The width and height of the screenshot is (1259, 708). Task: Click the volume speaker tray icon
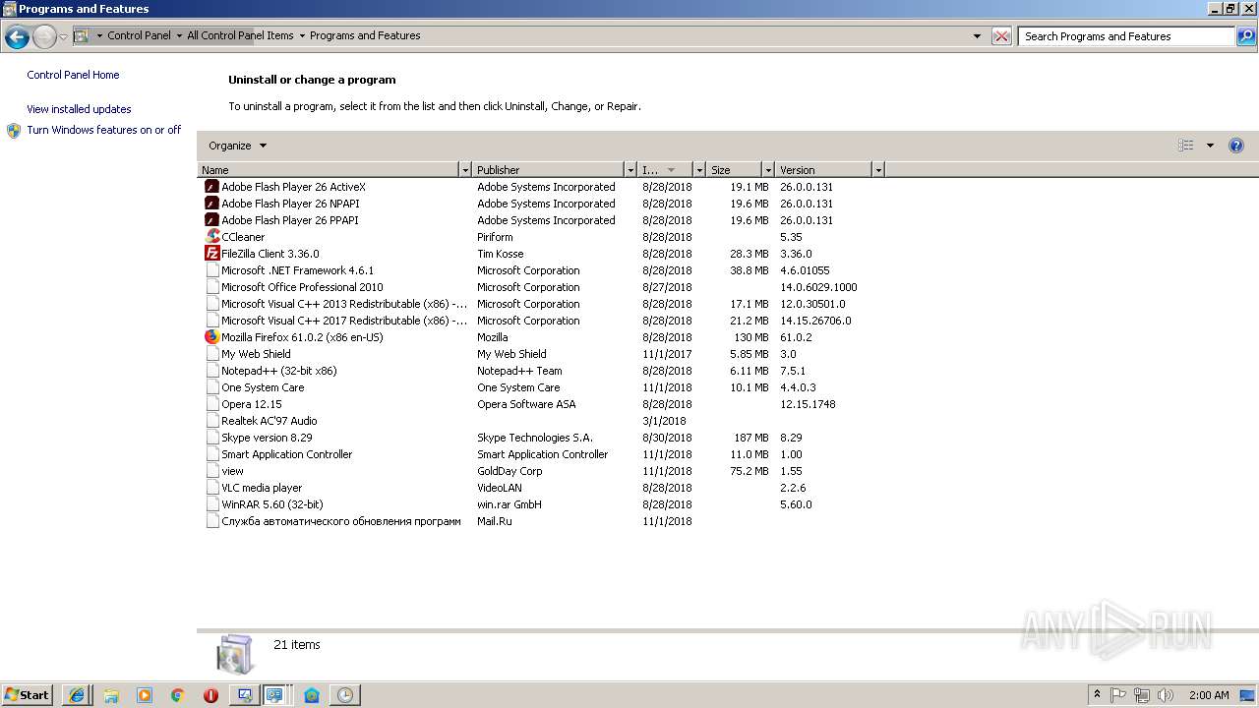(1166, 695)
